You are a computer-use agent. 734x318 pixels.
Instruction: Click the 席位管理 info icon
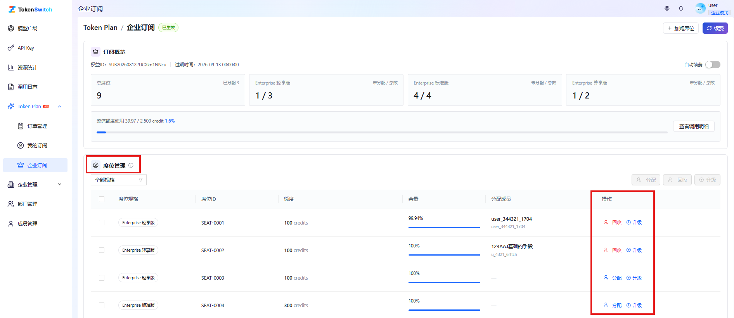pyautogui.click(x=131, y=165)
